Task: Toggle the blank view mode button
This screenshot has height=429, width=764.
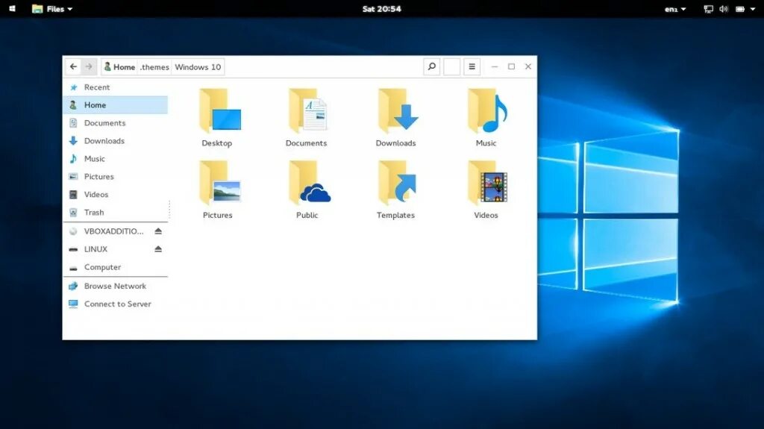Action: 451,67
